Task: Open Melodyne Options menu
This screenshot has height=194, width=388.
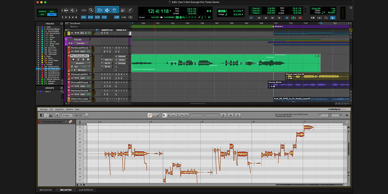Action: pos(70,109)
